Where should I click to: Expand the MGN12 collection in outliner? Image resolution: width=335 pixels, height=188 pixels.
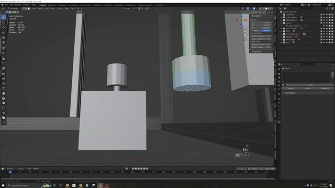pyautogui.click(x=282, y=37)
